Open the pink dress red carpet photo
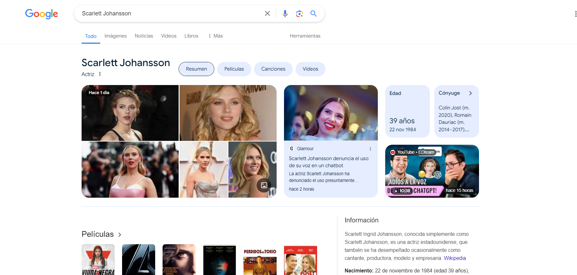 (x=130, y=169)
